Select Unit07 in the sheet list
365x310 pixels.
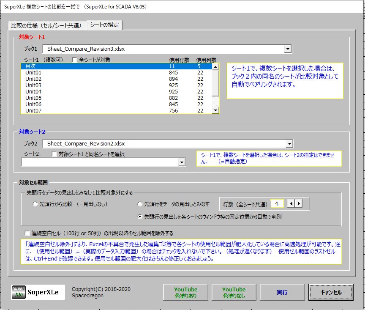117,110
